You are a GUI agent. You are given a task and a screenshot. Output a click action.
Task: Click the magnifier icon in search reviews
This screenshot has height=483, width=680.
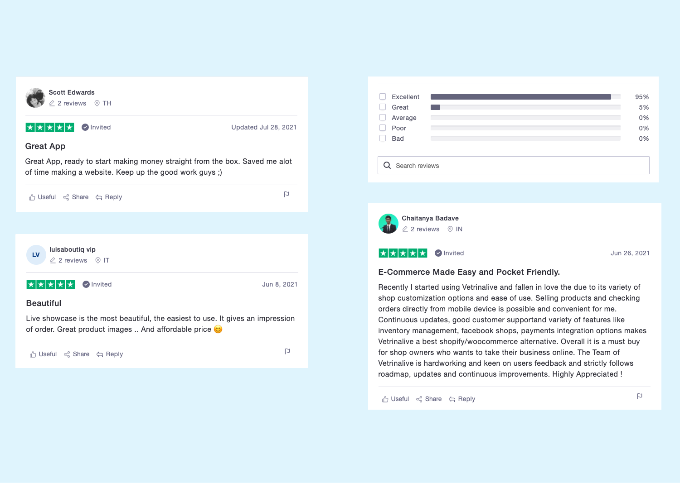point(387,165)
